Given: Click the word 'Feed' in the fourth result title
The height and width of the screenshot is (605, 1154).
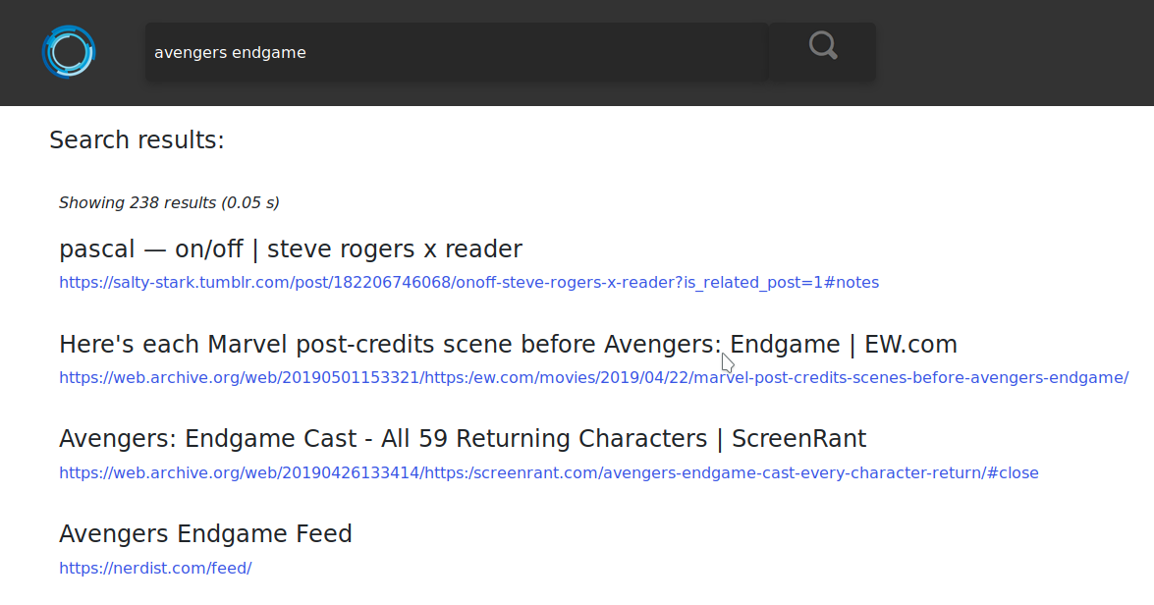Looking at the screenshot, I should (323, 534).
